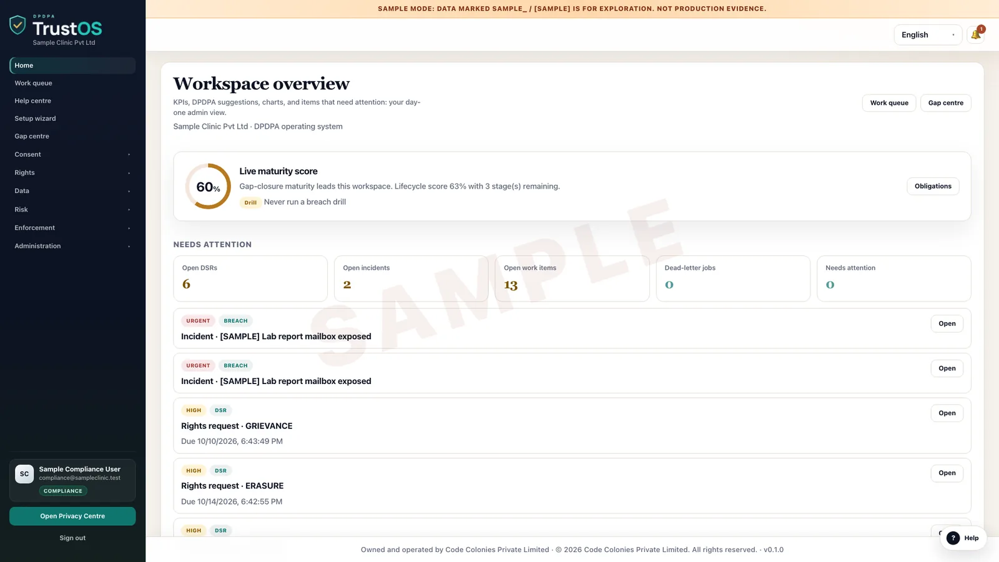The image size is (999, 562).
Task: Open Work queue in sidebar
Action: click(72, 83)
